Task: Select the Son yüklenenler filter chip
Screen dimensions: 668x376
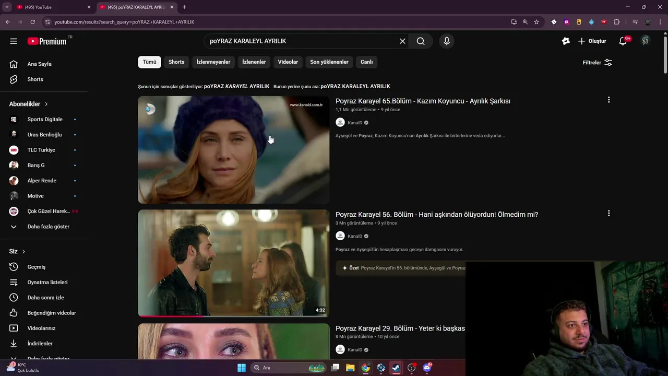Action: tap(329, 62)
